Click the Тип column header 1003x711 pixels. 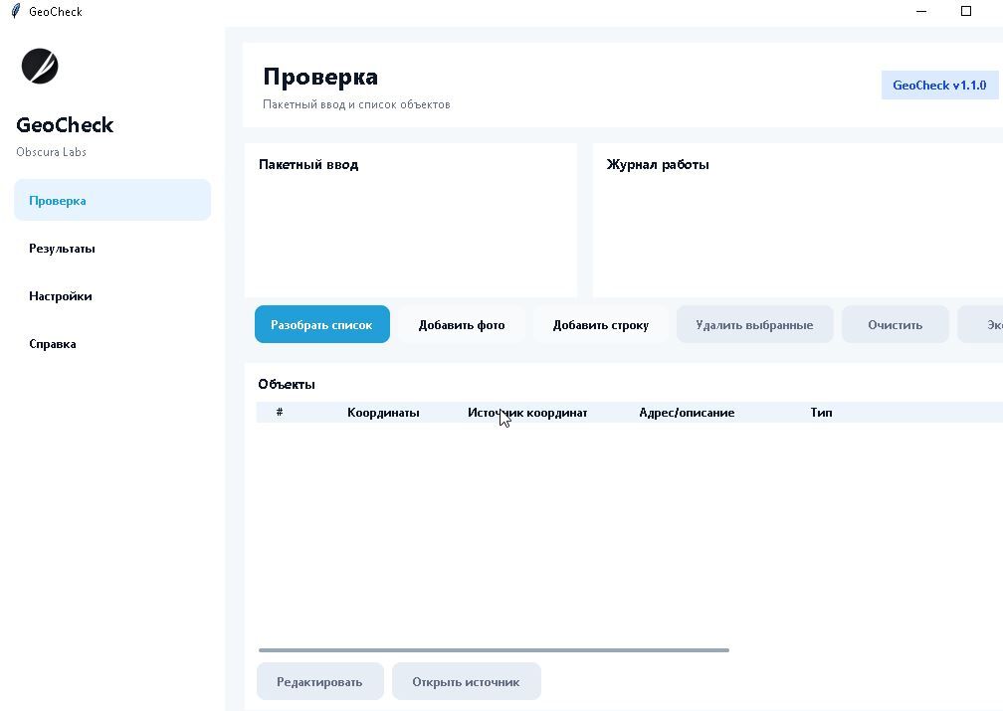(821, 413)
